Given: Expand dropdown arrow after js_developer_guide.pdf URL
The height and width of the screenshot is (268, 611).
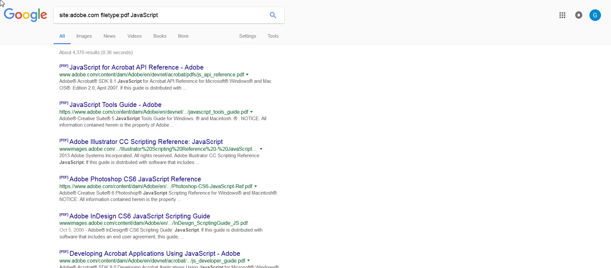Looking at the screenshot, I should (x=249, y=261).
